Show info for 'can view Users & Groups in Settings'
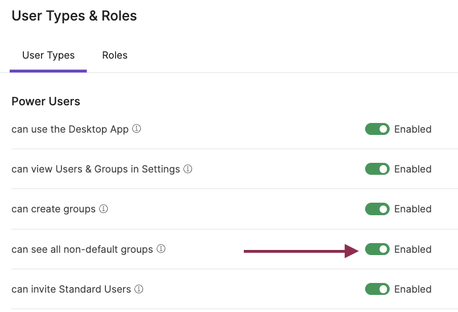This screenshot has height=312, width=458. pos(188,169)
